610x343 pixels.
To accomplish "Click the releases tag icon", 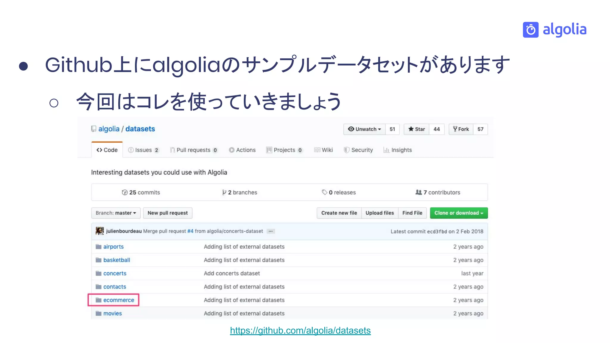I will click(324, 192).
